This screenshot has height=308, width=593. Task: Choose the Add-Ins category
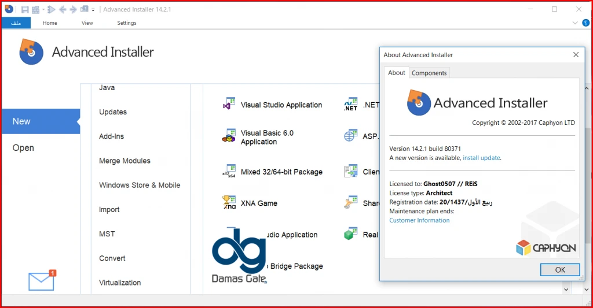click(x=111, y=136)
